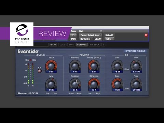Click the Mix knob

point(51,84)
